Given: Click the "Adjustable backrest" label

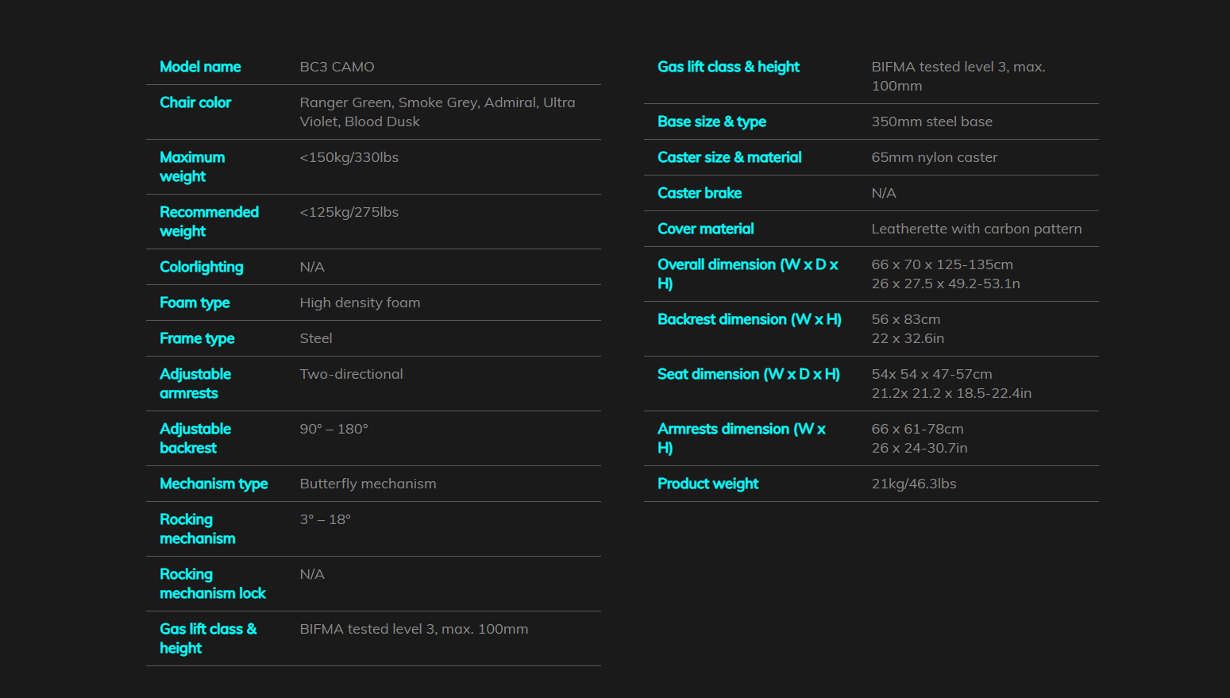Looking at the screenshot, I should (195, 438).
